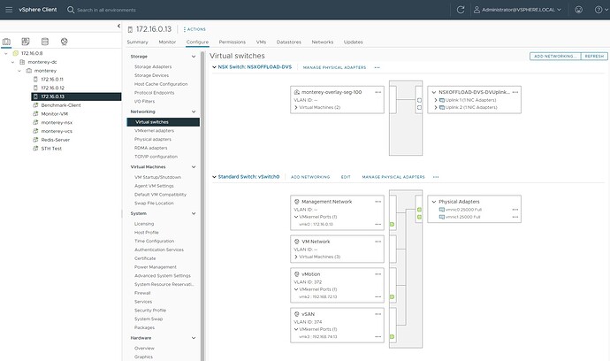Switch to Networking inventory view icon
This screenshot has height=361, width=610.
[x=64, y=41]
